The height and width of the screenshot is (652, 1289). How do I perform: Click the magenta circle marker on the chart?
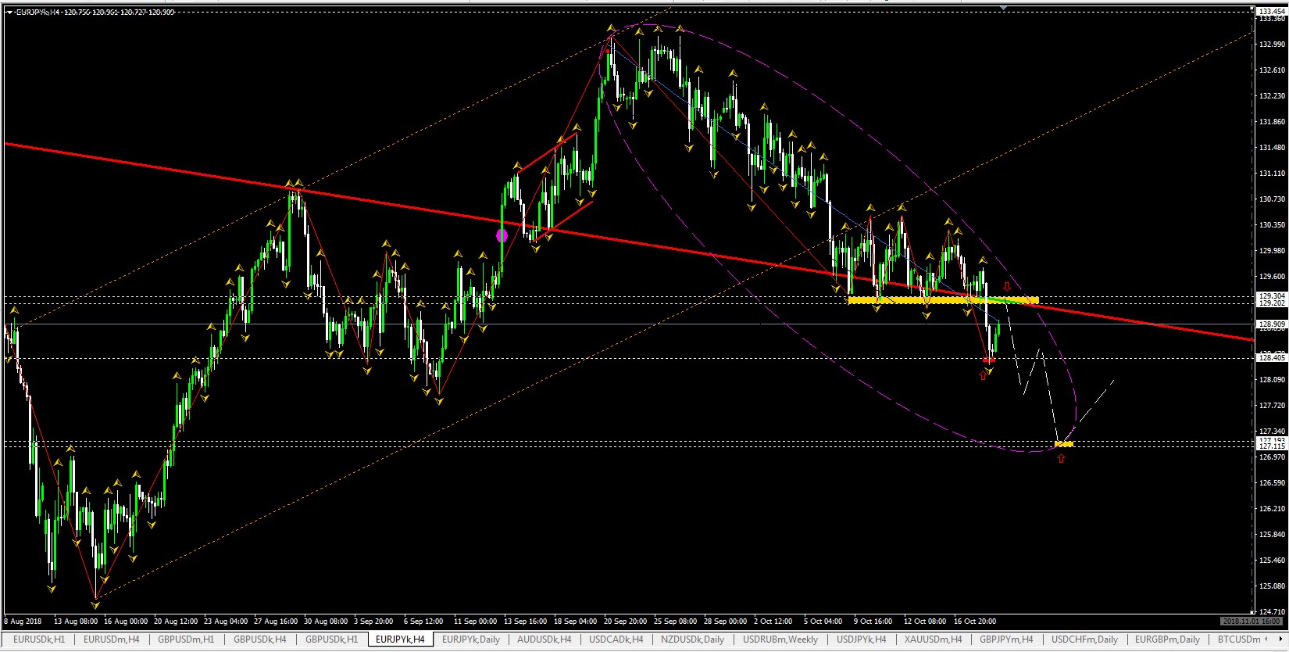(x=502, y=235)
